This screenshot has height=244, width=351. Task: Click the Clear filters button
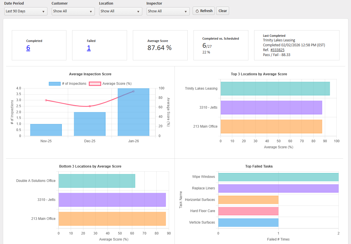point(223,11)
